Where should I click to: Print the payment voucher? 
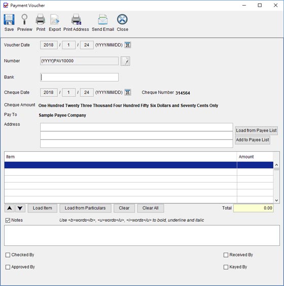point(41,23)
